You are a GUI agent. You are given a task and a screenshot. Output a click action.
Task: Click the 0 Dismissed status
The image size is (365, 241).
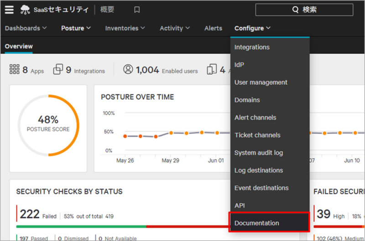(x=73, y=238)
